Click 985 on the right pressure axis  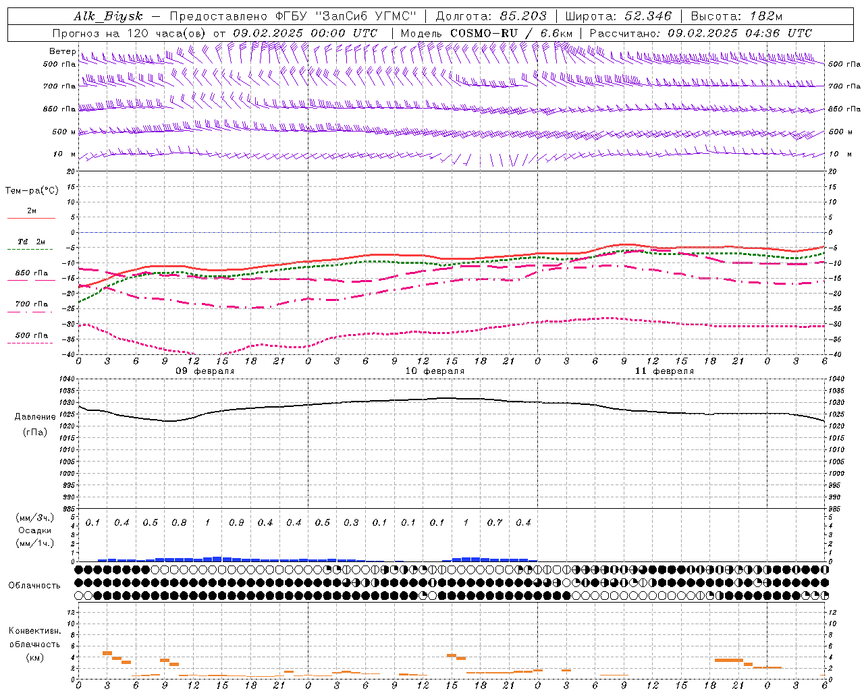tap(835, 509)
